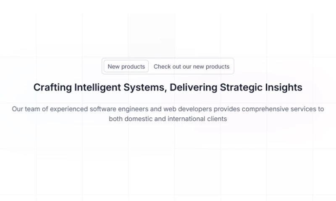The height and width of the screenshot is (201, 336).
Task: Click the word "Delivering" in the headline
Action: coord(194,87)
